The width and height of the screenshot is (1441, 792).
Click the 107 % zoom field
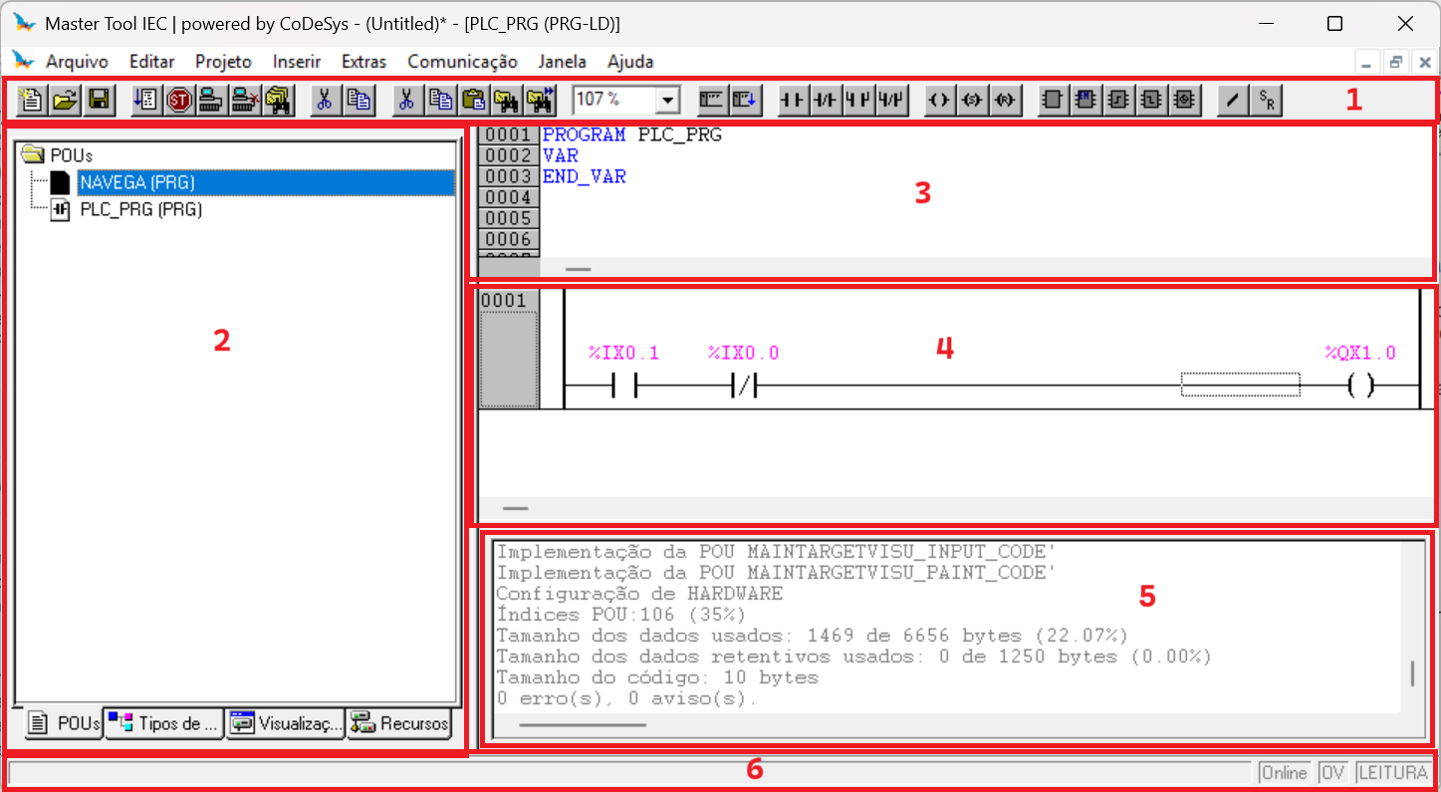pos(614,100)
